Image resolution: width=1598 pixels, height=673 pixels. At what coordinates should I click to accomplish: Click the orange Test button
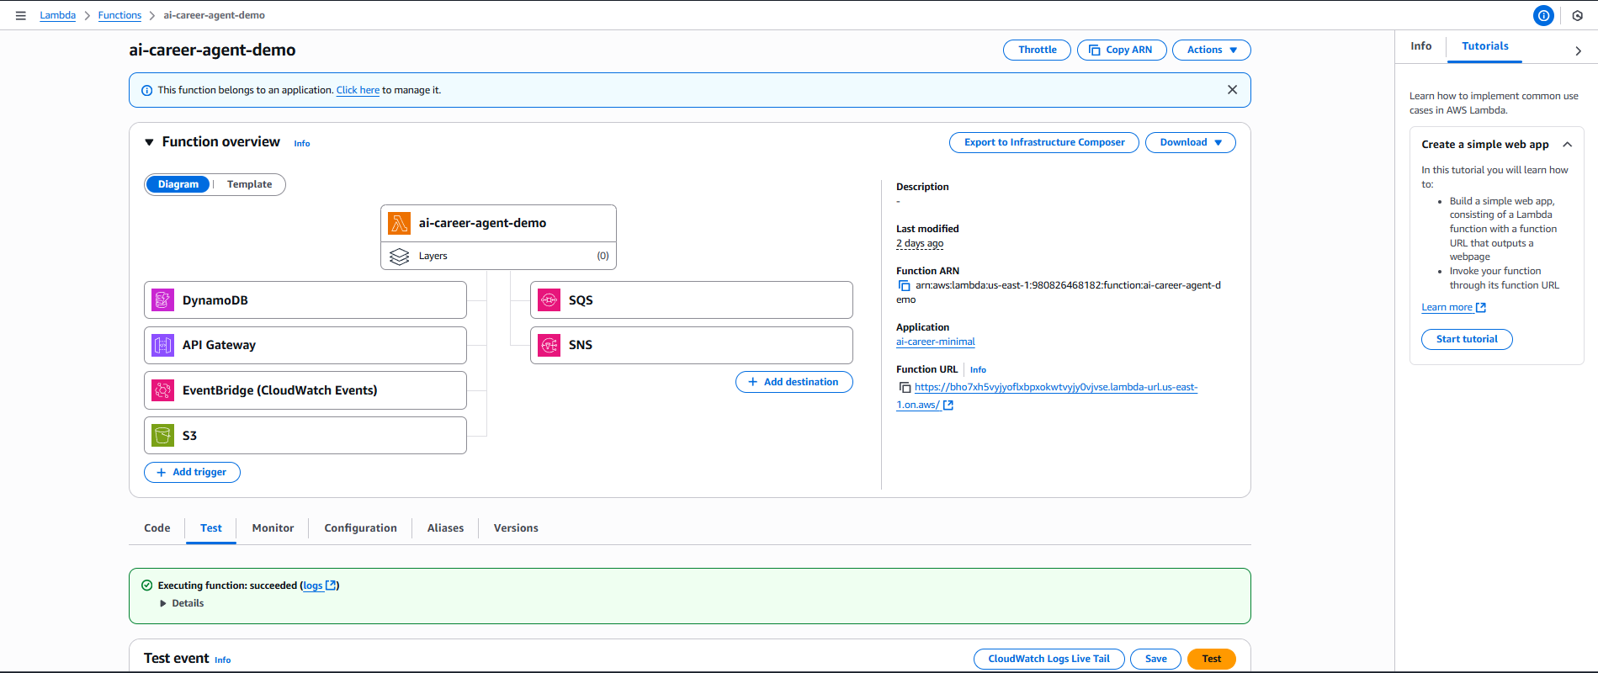click(1211, 660)
